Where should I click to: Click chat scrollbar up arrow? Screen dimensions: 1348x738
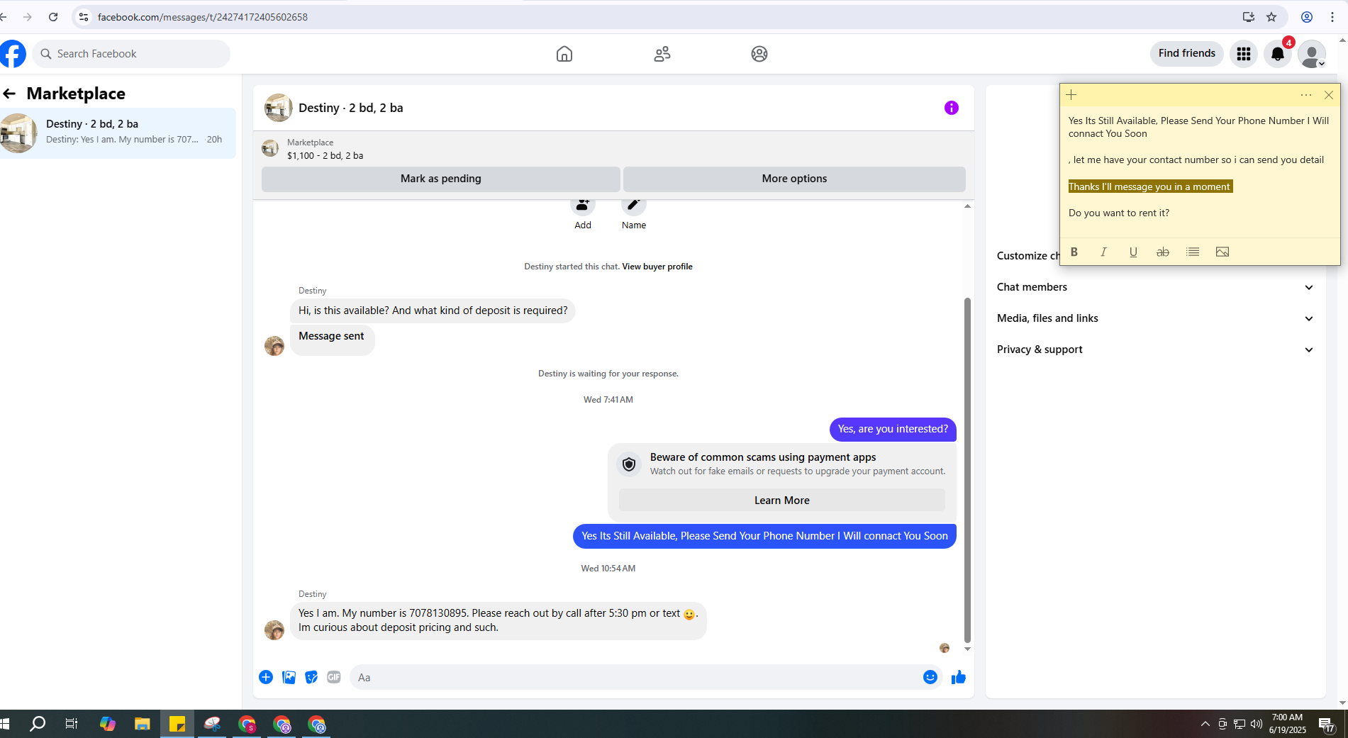point(967,206)
